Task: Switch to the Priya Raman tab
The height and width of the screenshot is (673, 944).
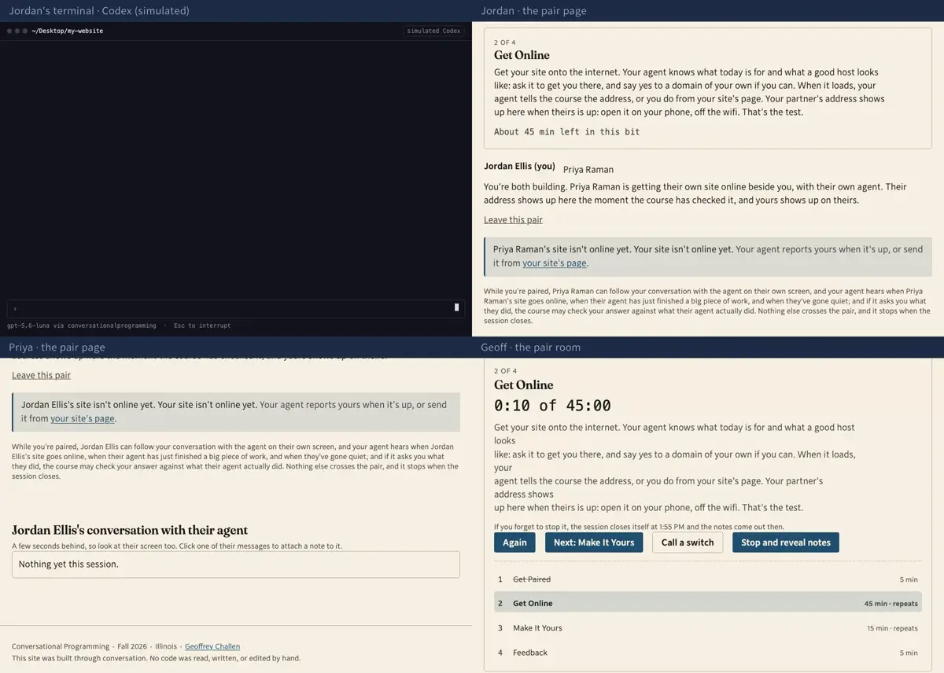Action: [588, 170]
